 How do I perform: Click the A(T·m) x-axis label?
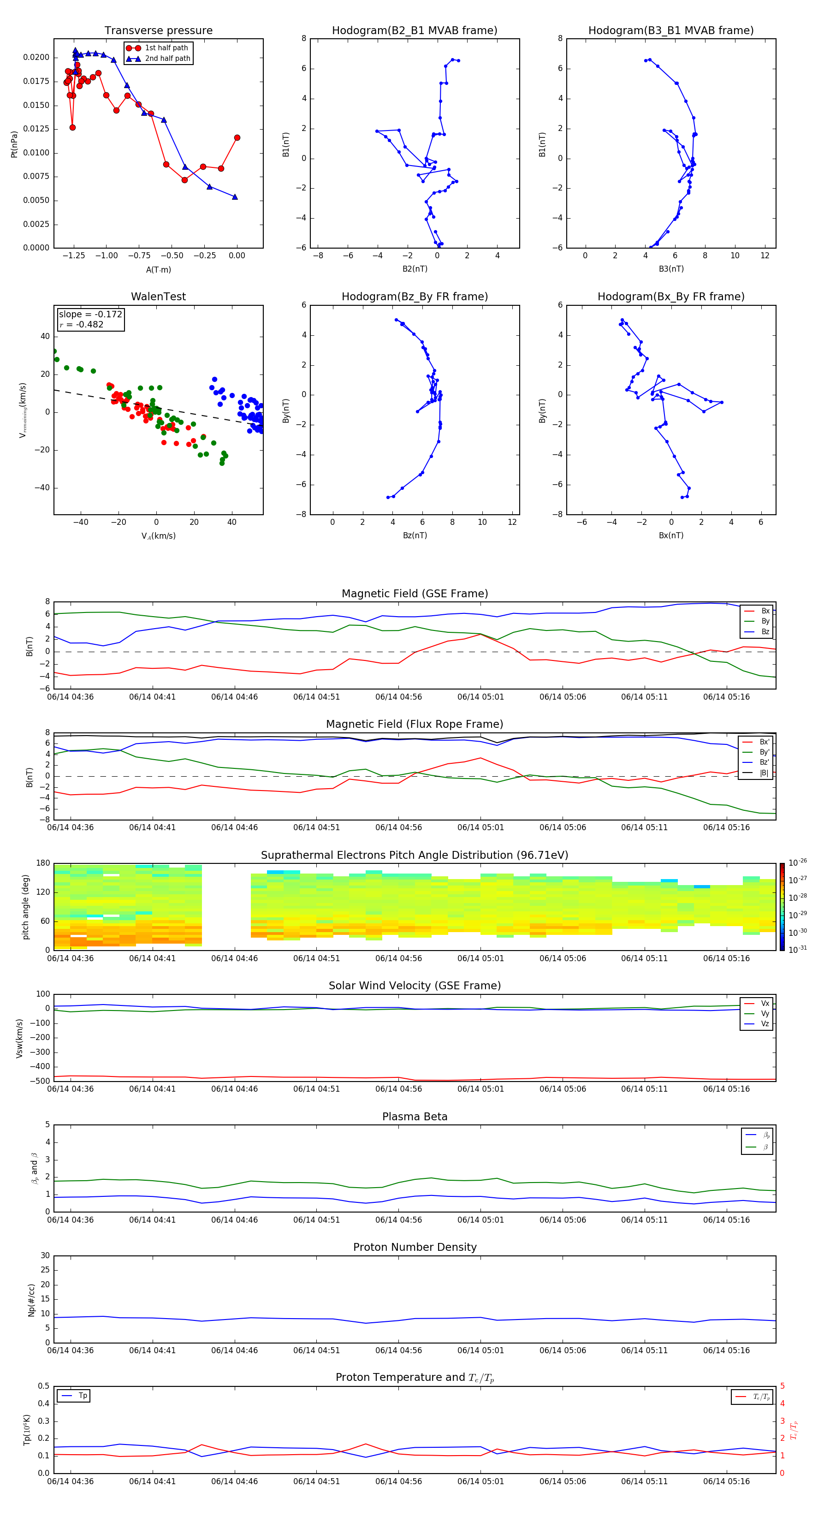(158, 270)
